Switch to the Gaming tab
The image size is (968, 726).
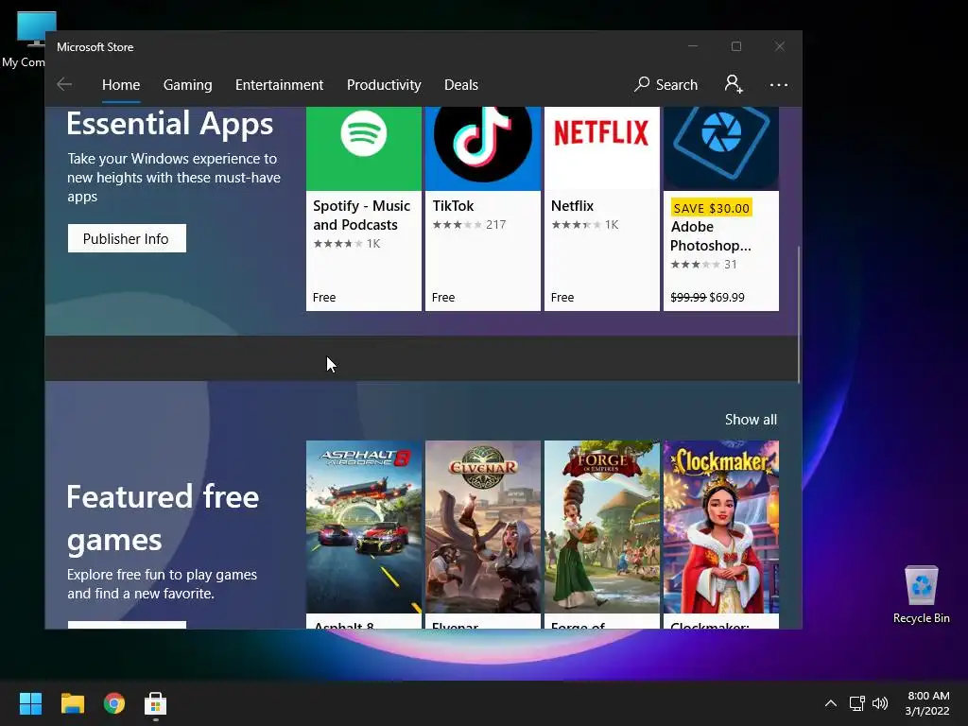click(188, 84)
